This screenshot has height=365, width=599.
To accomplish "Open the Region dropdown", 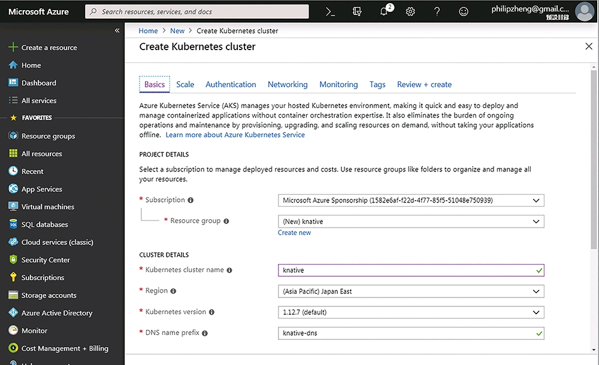I will 411,292.
